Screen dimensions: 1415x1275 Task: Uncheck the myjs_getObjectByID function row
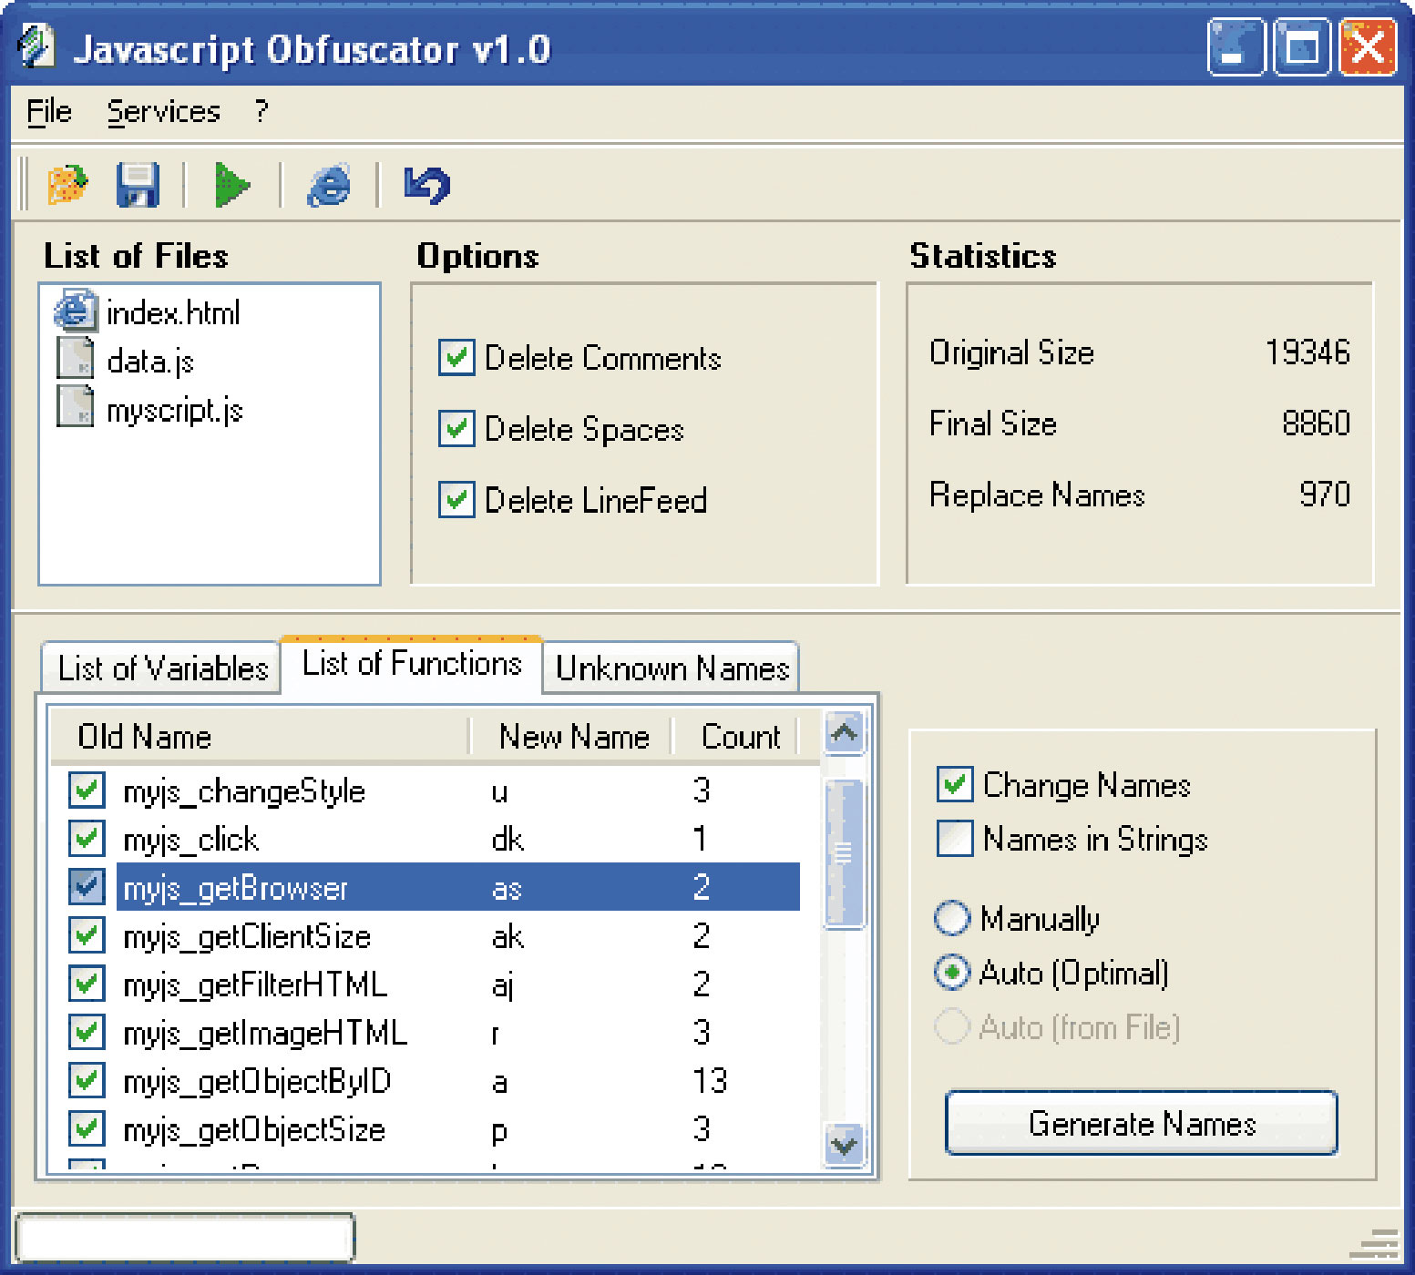click(x=87, y=1080)
